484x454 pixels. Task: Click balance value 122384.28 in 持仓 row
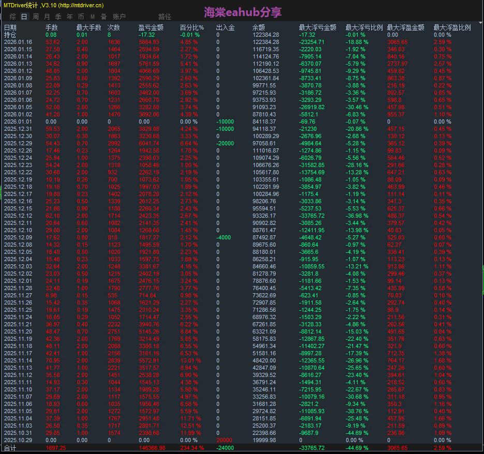click(266, 35)
